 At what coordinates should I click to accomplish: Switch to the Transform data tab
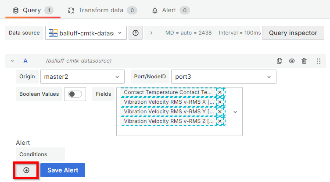[x=102, y=10]
